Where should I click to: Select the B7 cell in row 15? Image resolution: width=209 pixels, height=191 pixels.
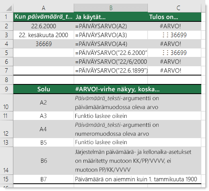click(x=43, y=179)
